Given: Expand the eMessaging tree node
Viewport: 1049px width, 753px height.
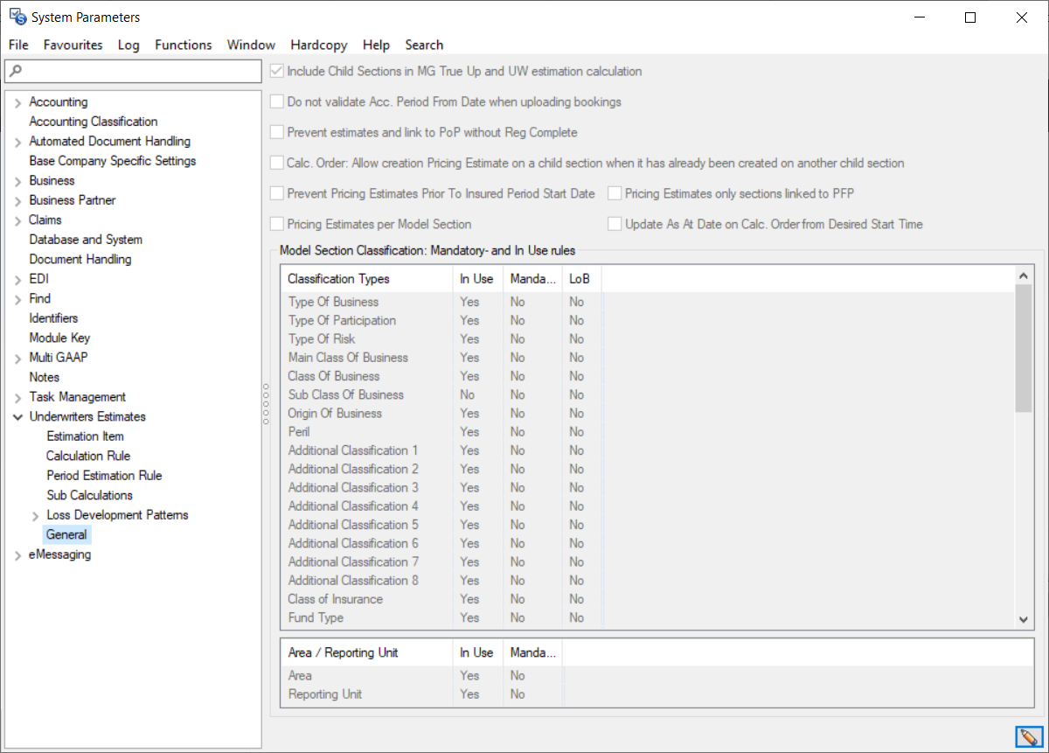Looking at the screenshot, I should point(17,555).
